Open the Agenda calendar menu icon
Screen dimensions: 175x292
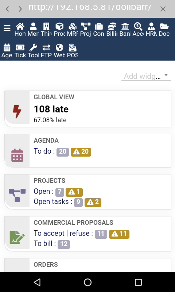pos(7,48)
